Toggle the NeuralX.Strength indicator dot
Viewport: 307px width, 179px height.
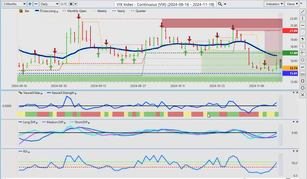76,93
